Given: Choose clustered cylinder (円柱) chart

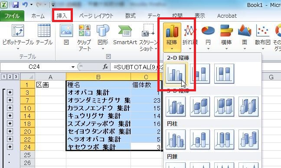Looking at the screenshot, I should point(176,139).
